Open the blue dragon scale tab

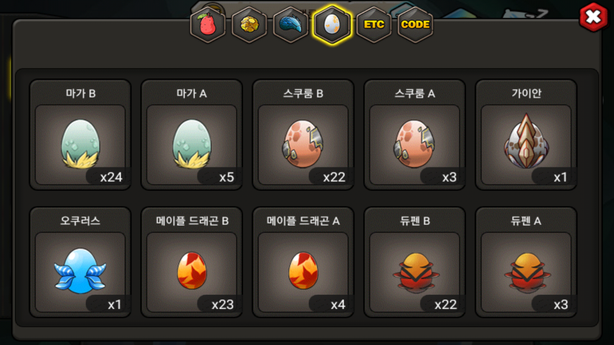[291, 25]
